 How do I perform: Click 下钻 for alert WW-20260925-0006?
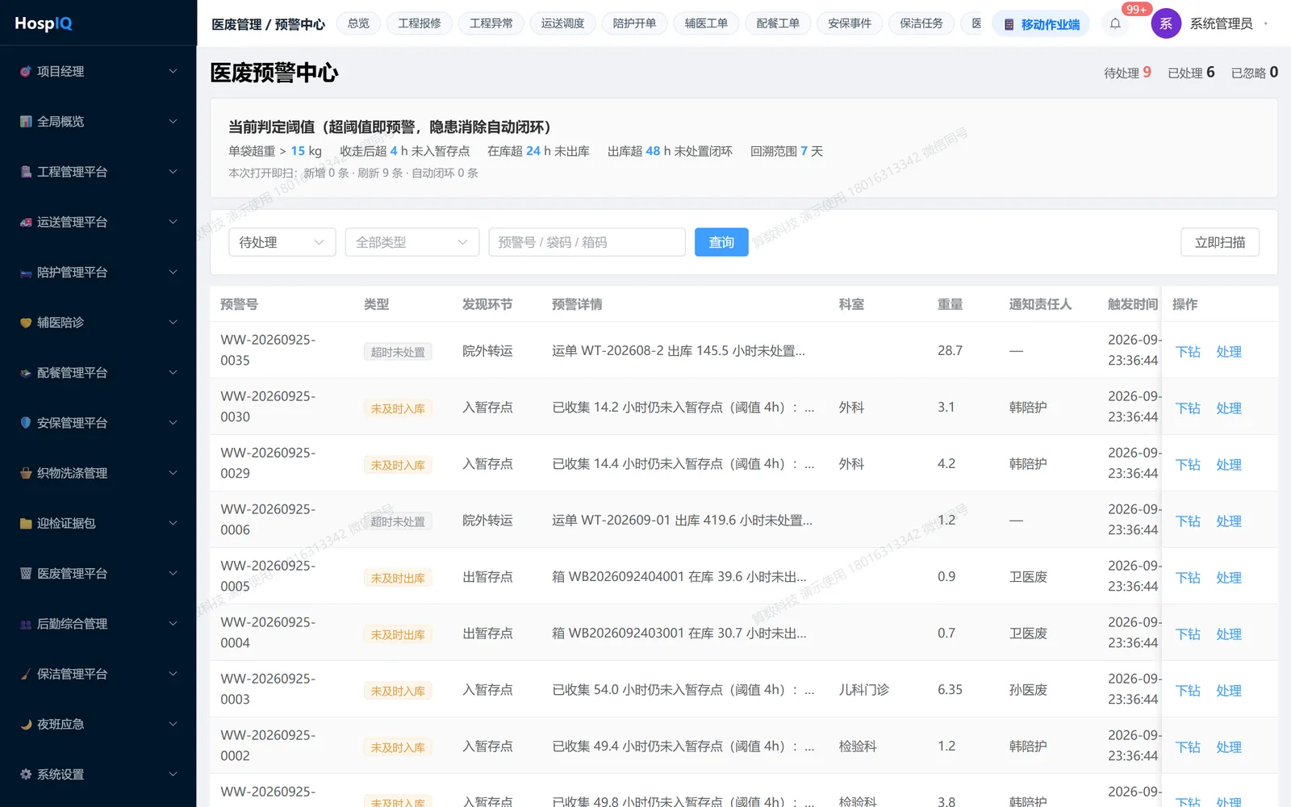point(1188,521)
